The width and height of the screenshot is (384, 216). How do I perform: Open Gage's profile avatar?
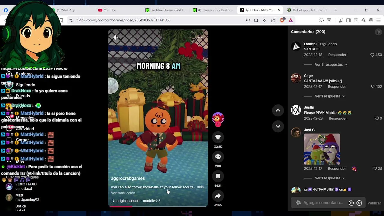click(296, 78)
